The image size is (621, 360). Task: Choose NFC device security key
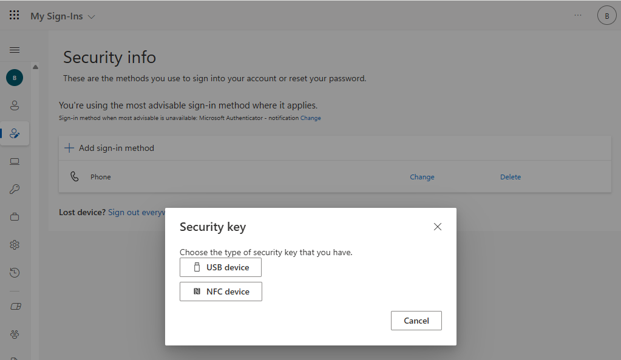click(x=221, y=292)
